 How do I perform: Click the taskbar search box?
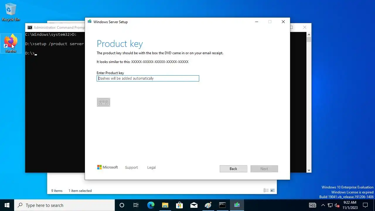[64, 205]
